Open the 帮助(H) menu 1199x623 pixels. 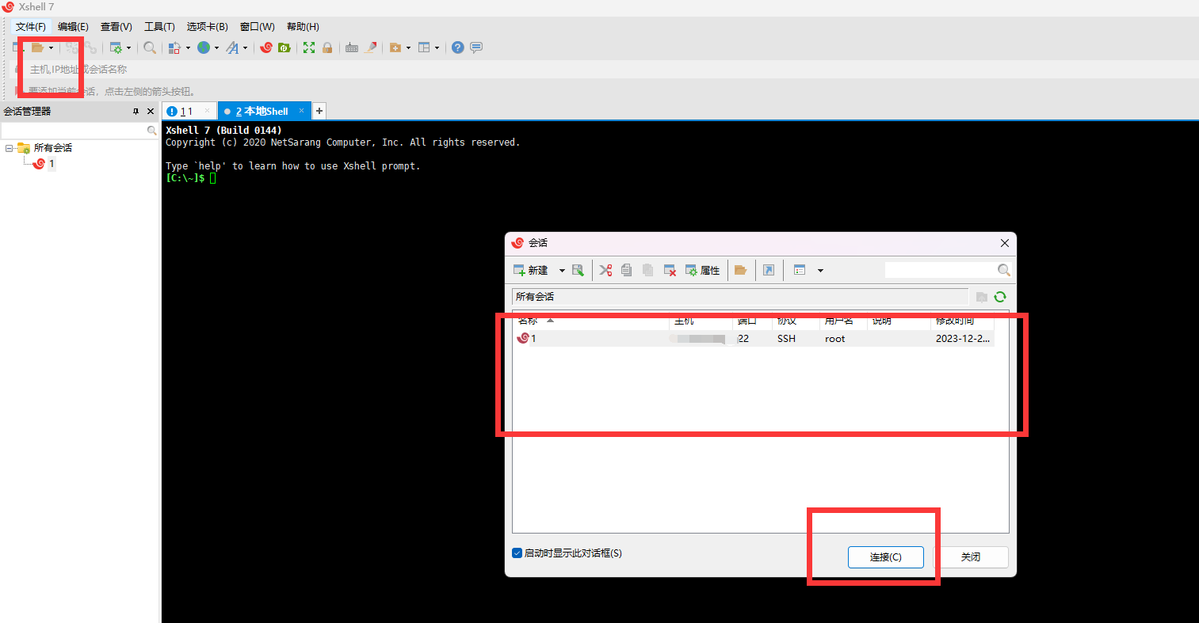coord(303,27)
